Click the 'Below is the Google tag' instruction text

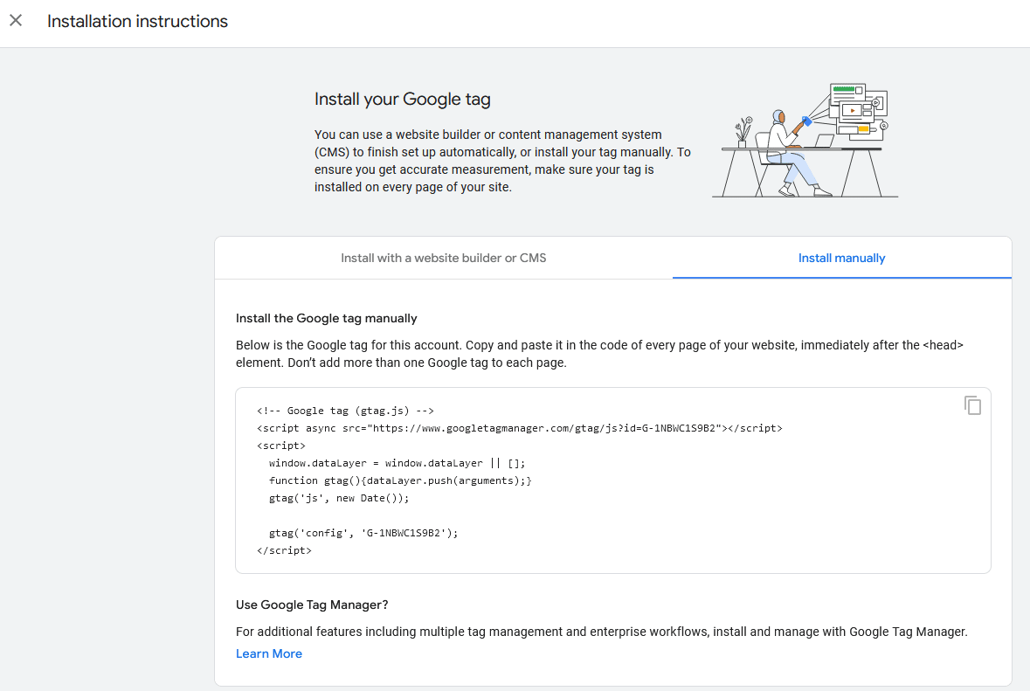599,354
